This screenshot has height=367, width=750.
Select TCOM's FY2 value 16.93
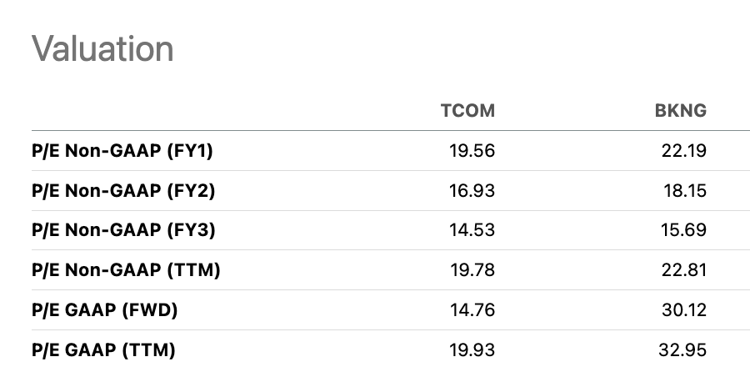pyautogui.click(x=471, y=191)
